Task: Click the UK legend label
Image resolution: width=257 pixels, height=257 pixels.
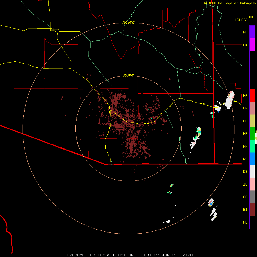Action: point(245,45)
